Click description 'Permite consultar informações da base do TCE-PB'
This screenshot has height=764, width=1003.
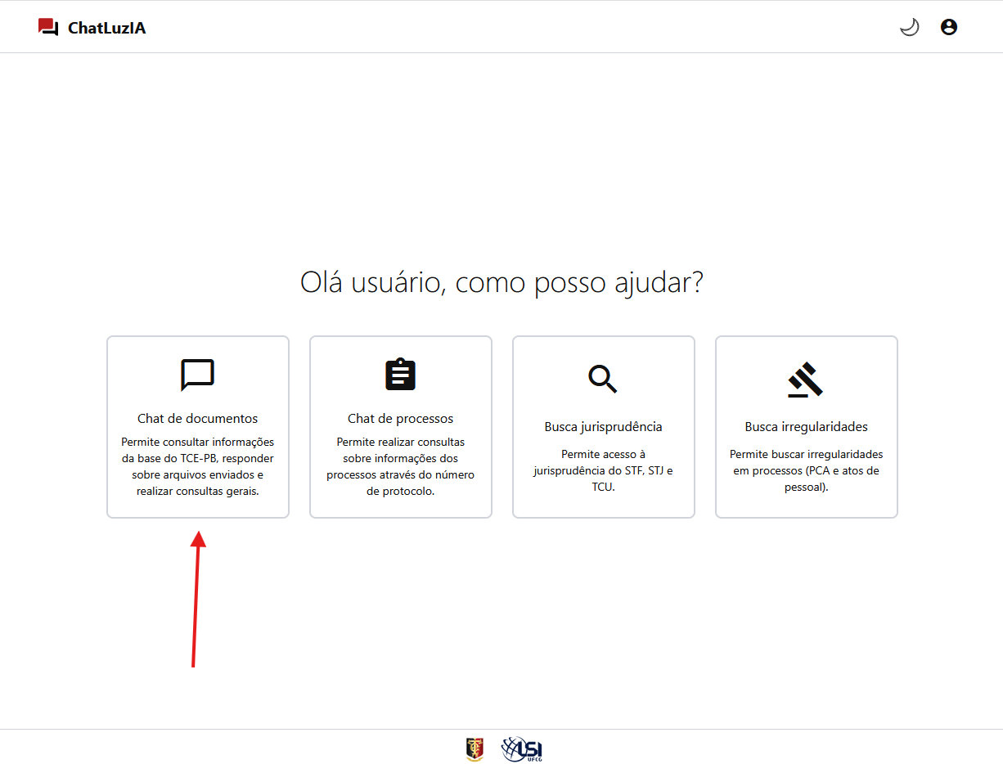tap(197, 467)
